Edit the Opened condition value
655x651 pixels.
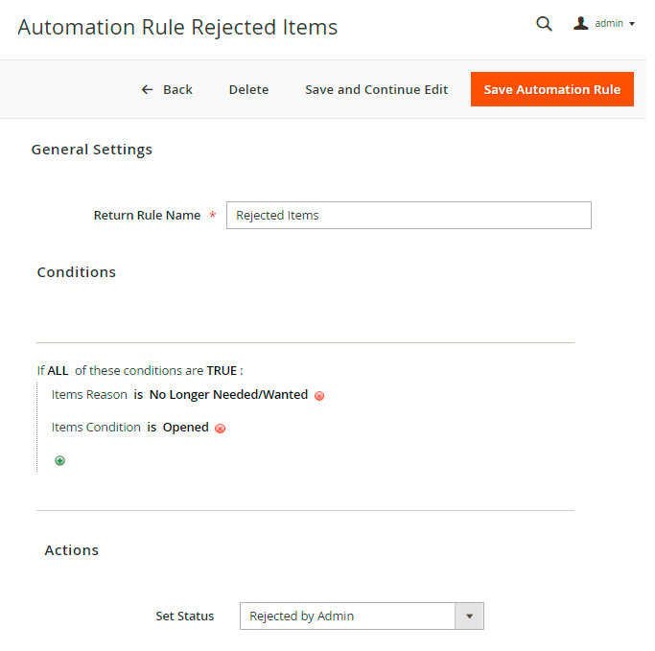185,427
